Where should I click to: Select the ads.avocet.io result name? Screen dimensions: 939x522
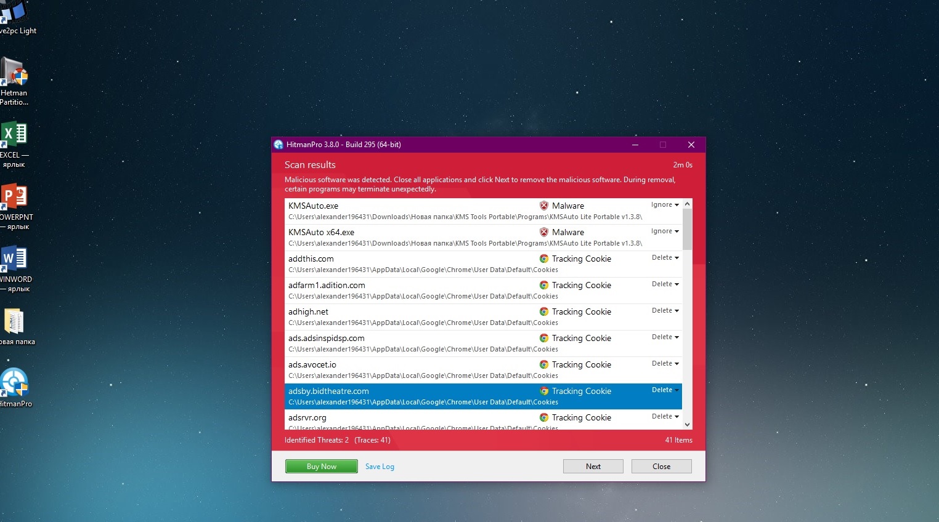tap(312, 365)
